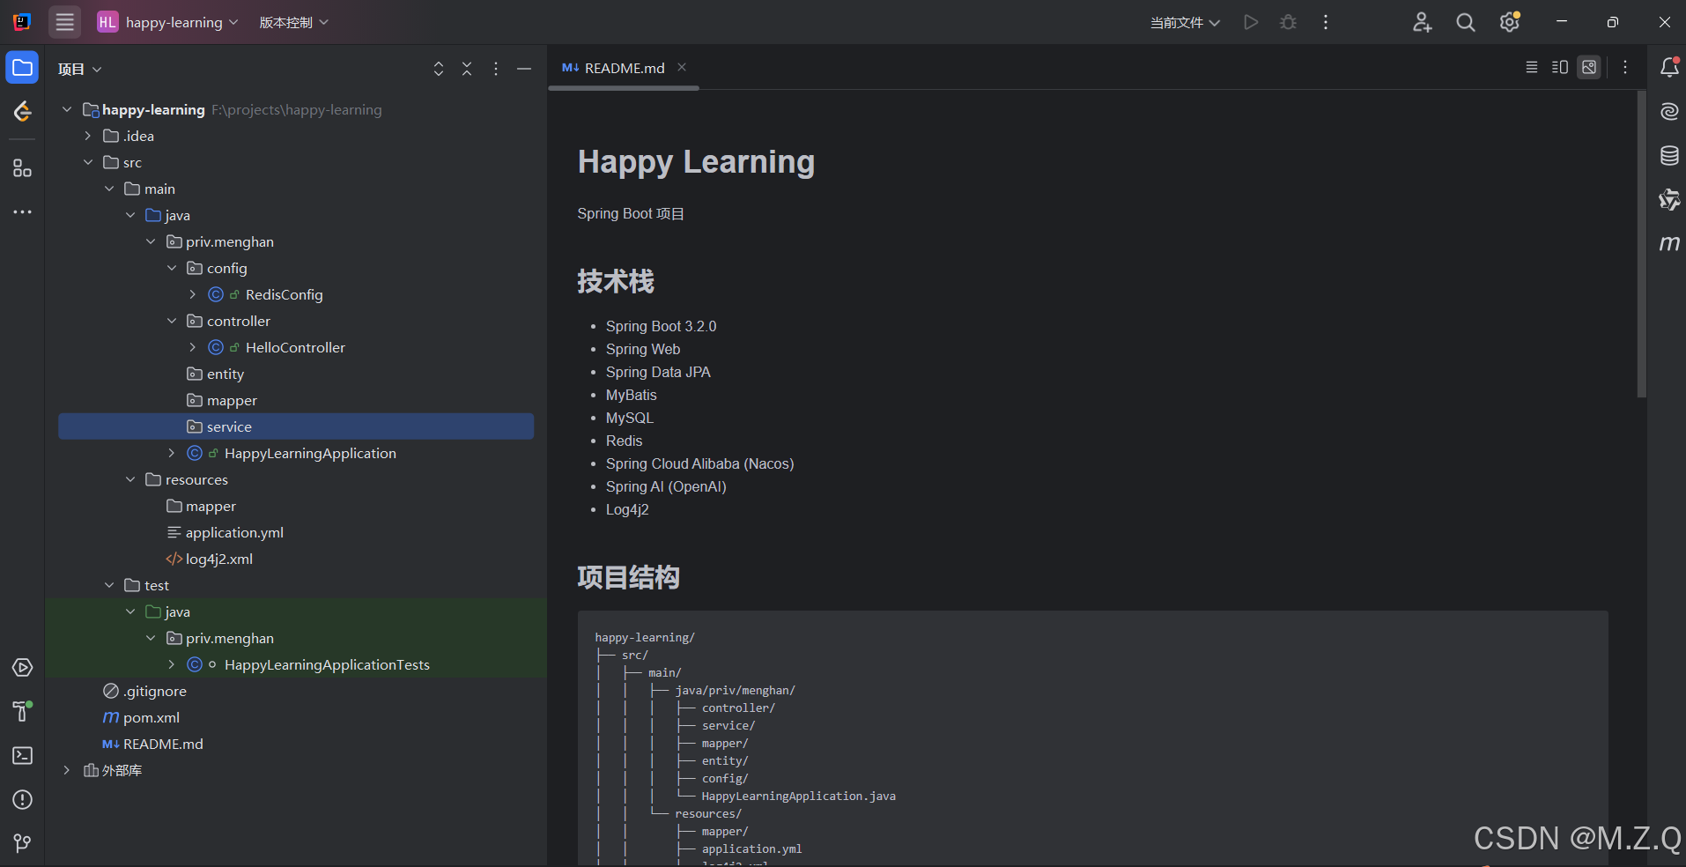Open the main hamburger menu
The image size is (1686, 867).
tap(63, 22)
